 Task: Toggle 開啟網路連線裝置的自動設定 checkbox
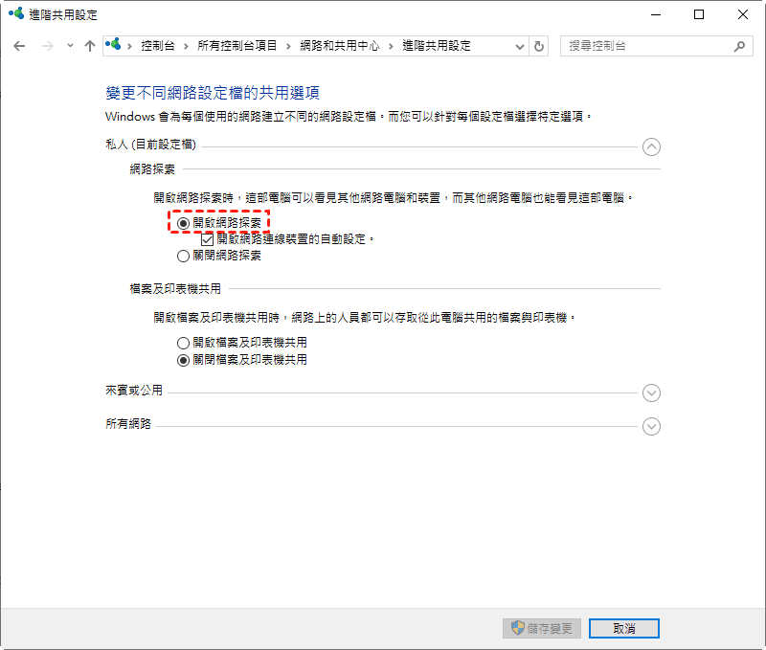(x=207, y=239)
